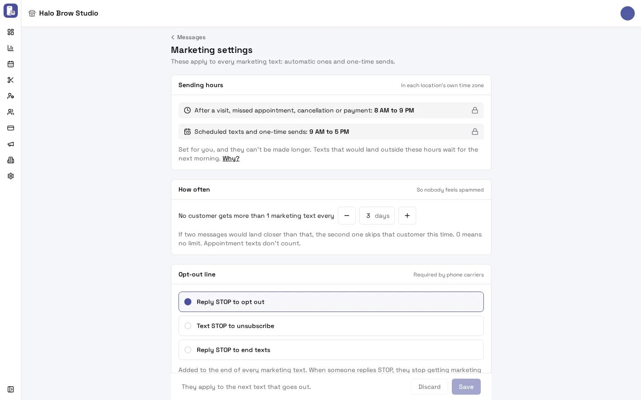Open the user avatar in the top-right corner

click(628, 13)
